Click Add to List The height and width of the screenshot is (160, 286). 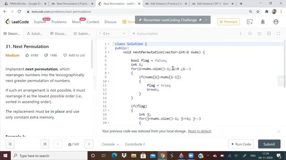74,55
